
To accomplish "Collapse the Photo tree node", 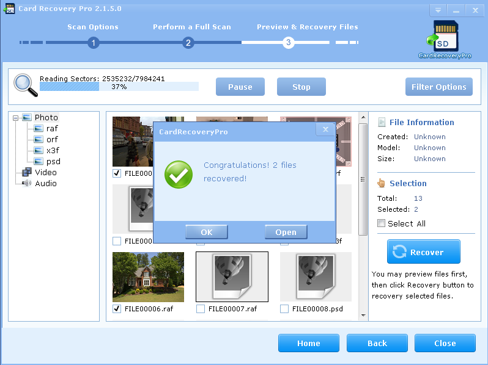I will click(15, 118).
